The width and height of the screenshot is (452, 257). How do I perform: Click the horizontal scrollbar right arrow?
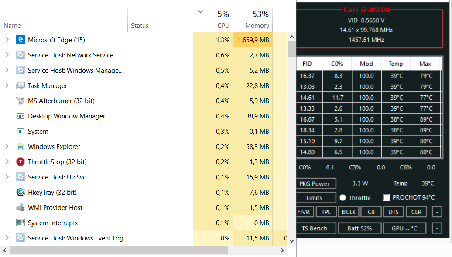pos(283,250)
